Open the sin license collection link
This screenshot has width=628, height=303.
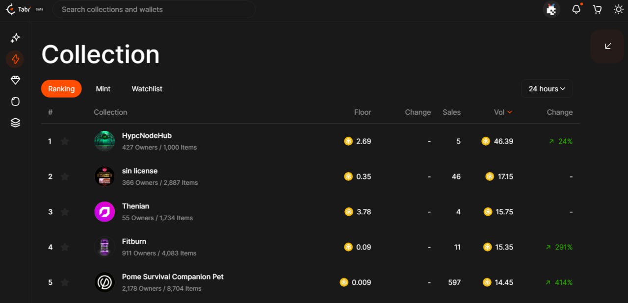click(x=140, y=171)
